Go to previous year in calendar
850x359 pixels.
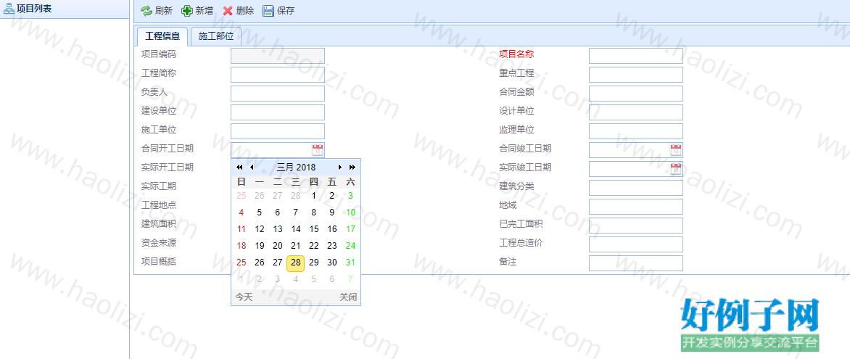click(x=239, y=168)
